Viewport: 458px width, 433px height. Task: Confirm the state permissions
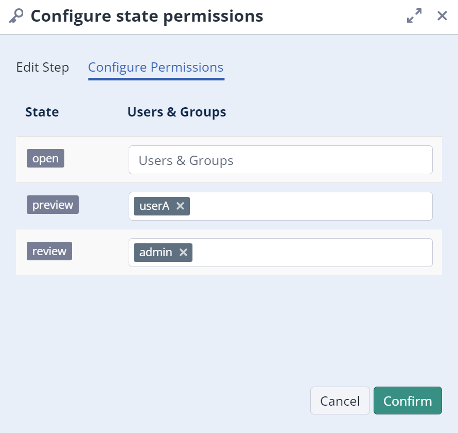click(x=408, y=401)
